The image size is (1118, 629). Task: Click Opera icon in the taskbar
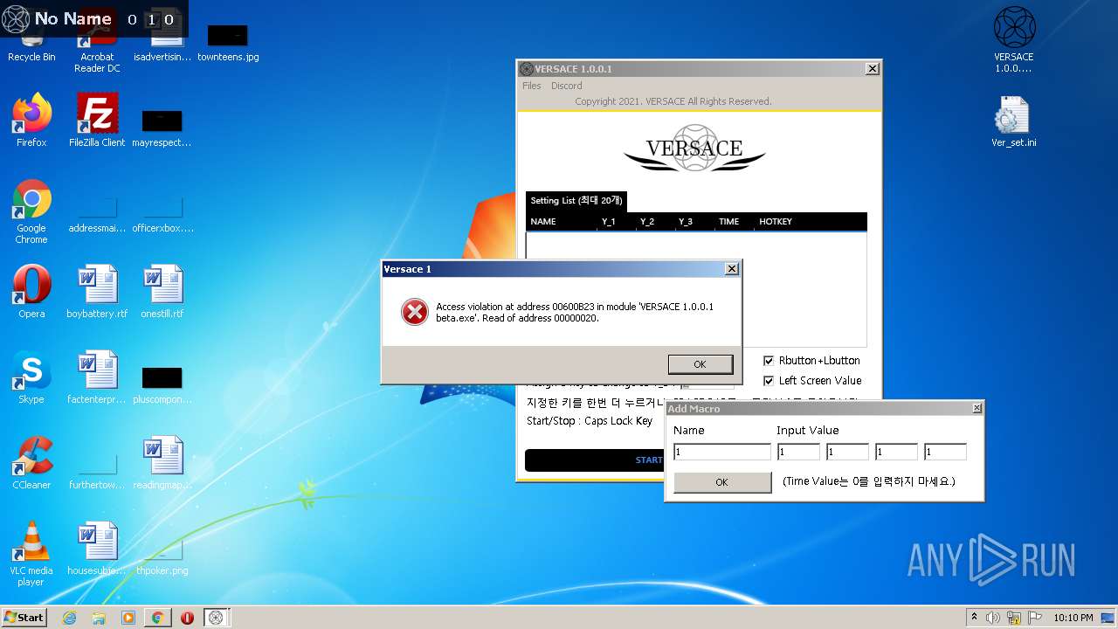(187, 618)
